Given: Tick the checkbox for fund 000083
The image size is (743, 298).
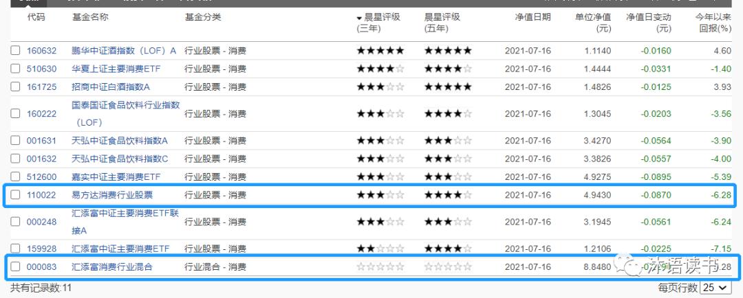Looking at the screenshot, I should (x=15, y=267).
